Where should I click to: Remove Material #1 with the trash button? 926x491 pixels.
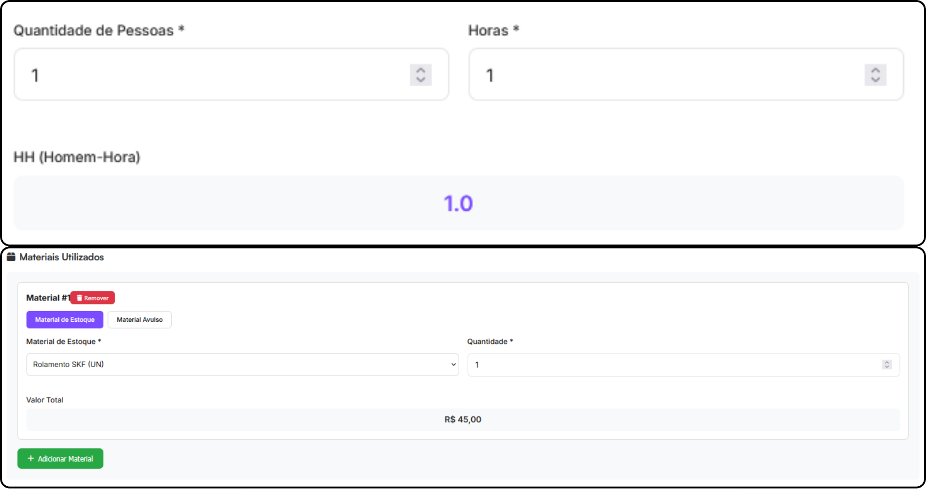click(93, 298)
